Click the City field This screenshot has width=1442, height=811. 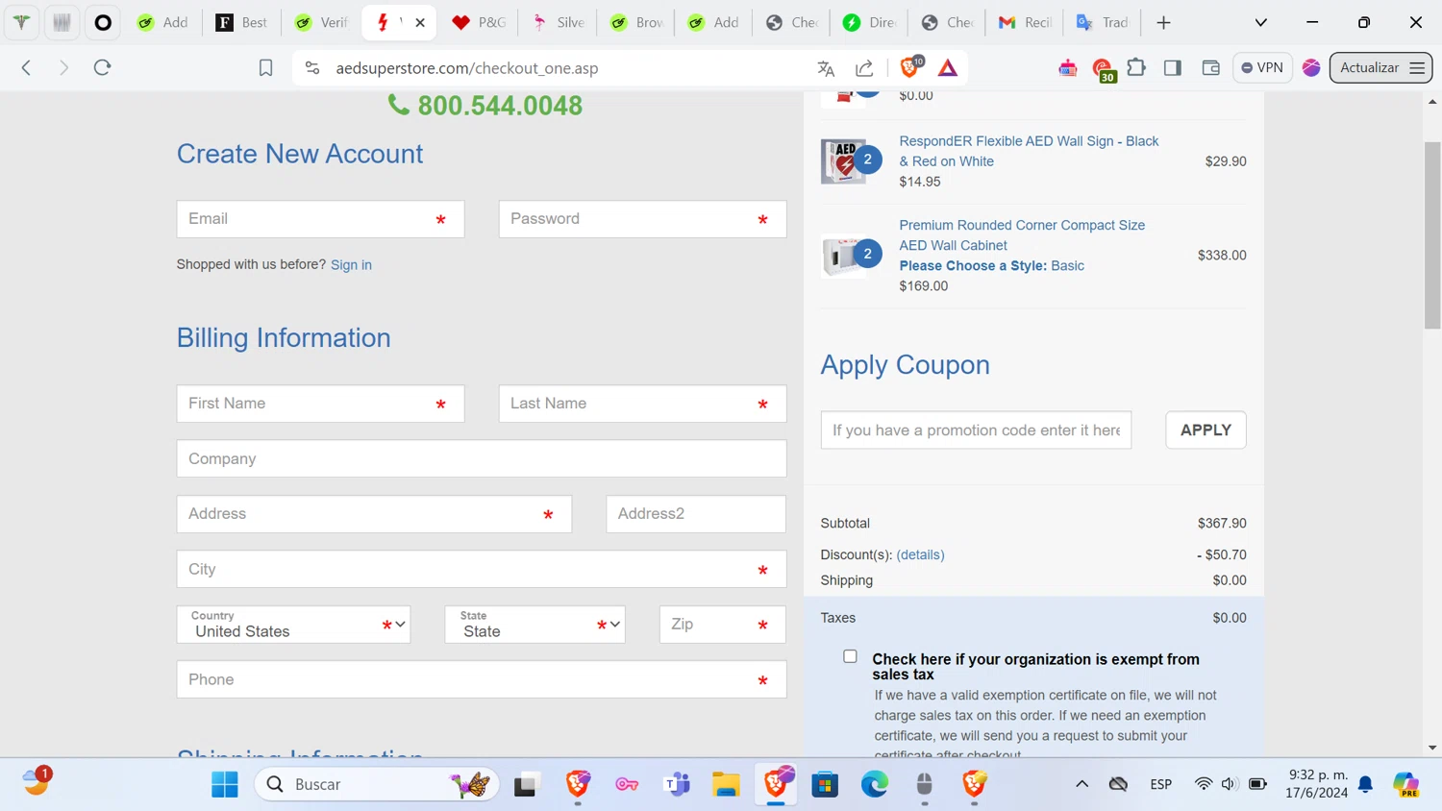482,569
